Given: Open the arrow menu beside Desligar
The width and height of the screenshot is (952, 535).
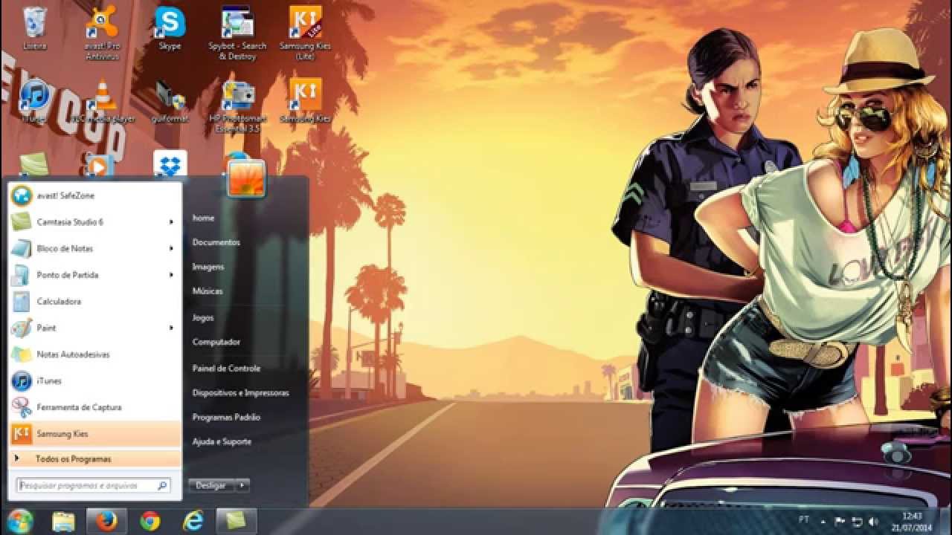Looking at the screenshot, I should [x=242, y=485].
